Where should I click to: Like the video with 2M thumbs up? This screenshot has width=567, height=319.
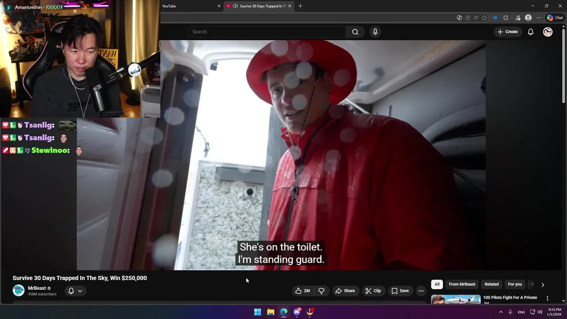coord(303,291)
